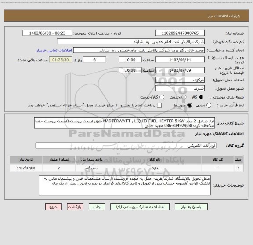Viewport: 253px width, 245px height.
Task: Click the date cell 1402/07/08
Action: pyautogui.click(x=26, y=168)
